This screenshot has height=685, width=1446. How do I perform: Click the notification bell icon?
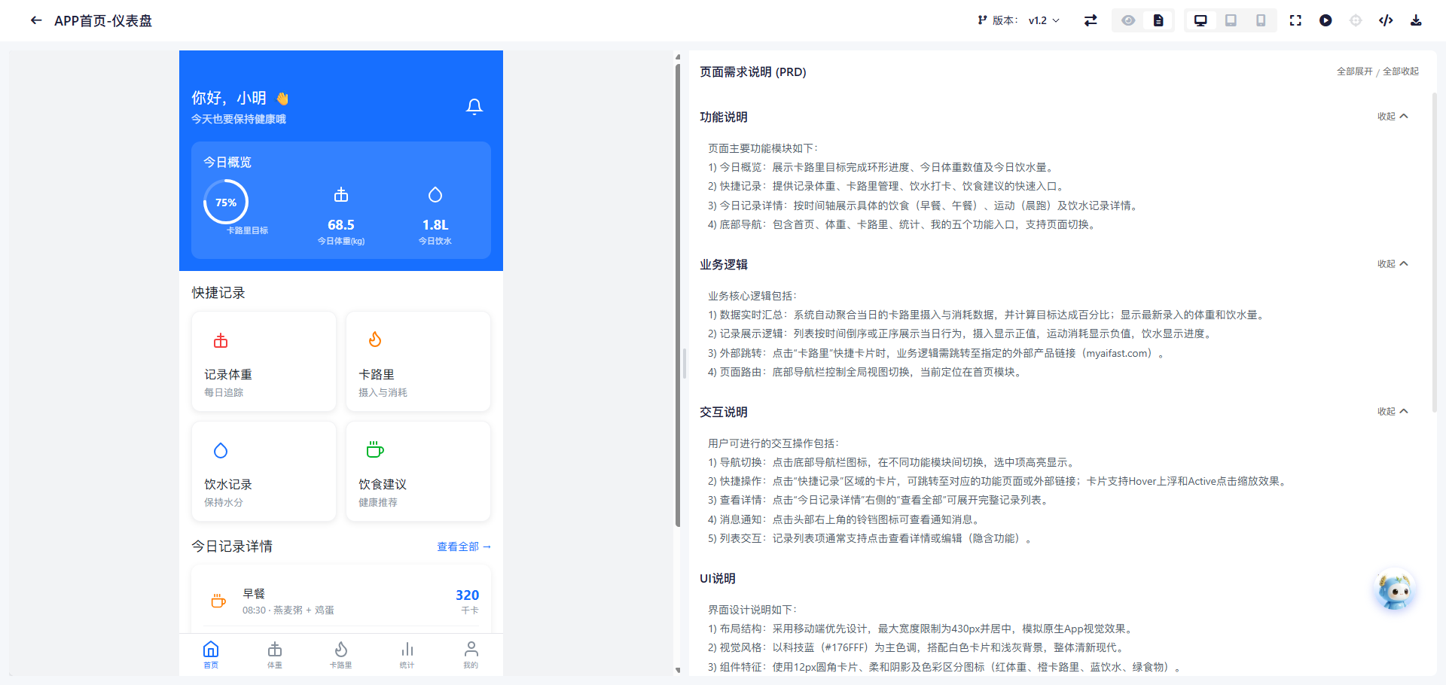[x=474, y=107]
